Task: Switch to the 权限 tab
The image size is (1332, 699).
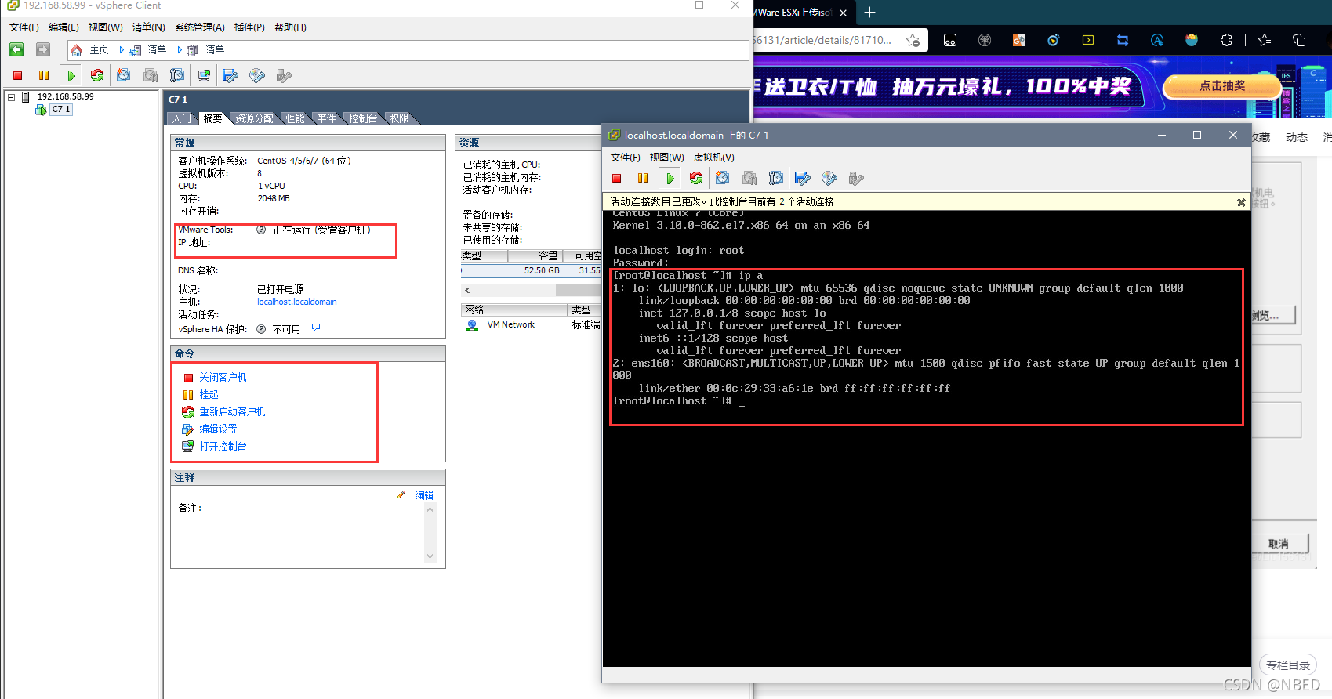Action: pos(400,118)
